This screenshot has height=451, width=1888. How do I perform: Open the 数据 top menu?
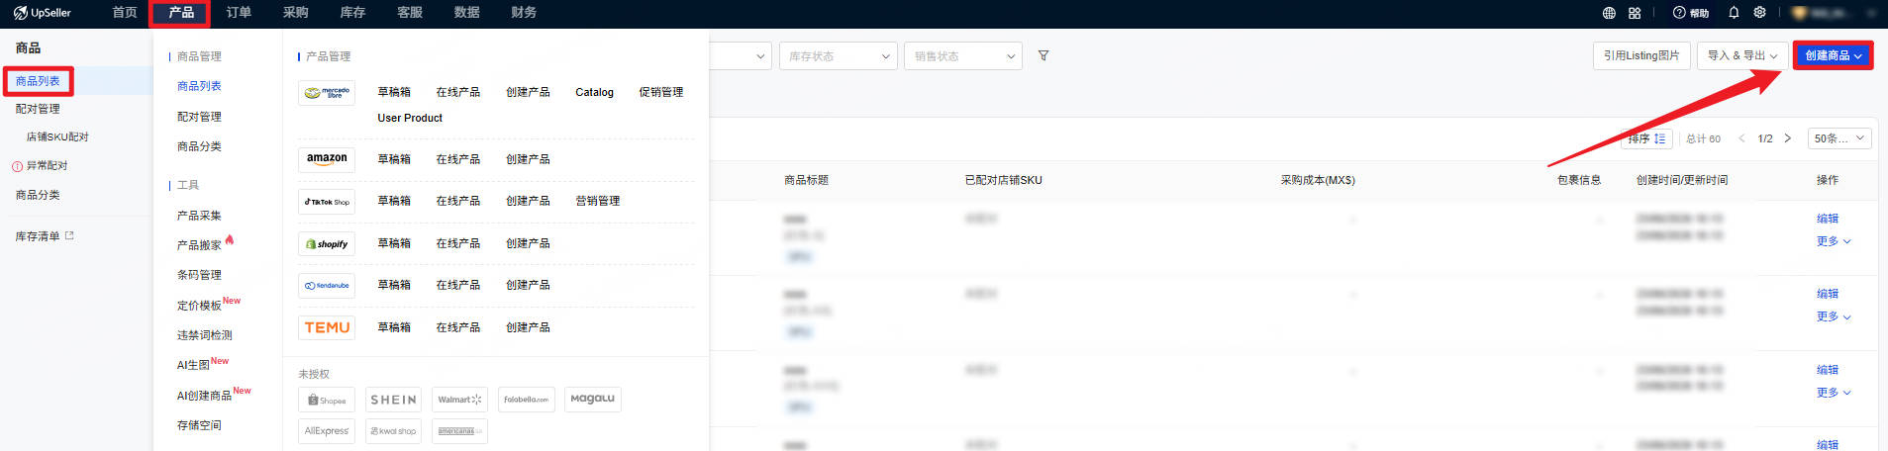click(466, 13)
